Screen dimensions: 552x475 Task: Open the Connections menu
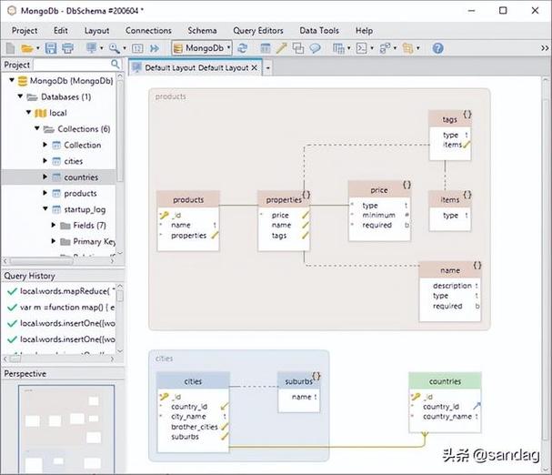[x=148, y=31]
